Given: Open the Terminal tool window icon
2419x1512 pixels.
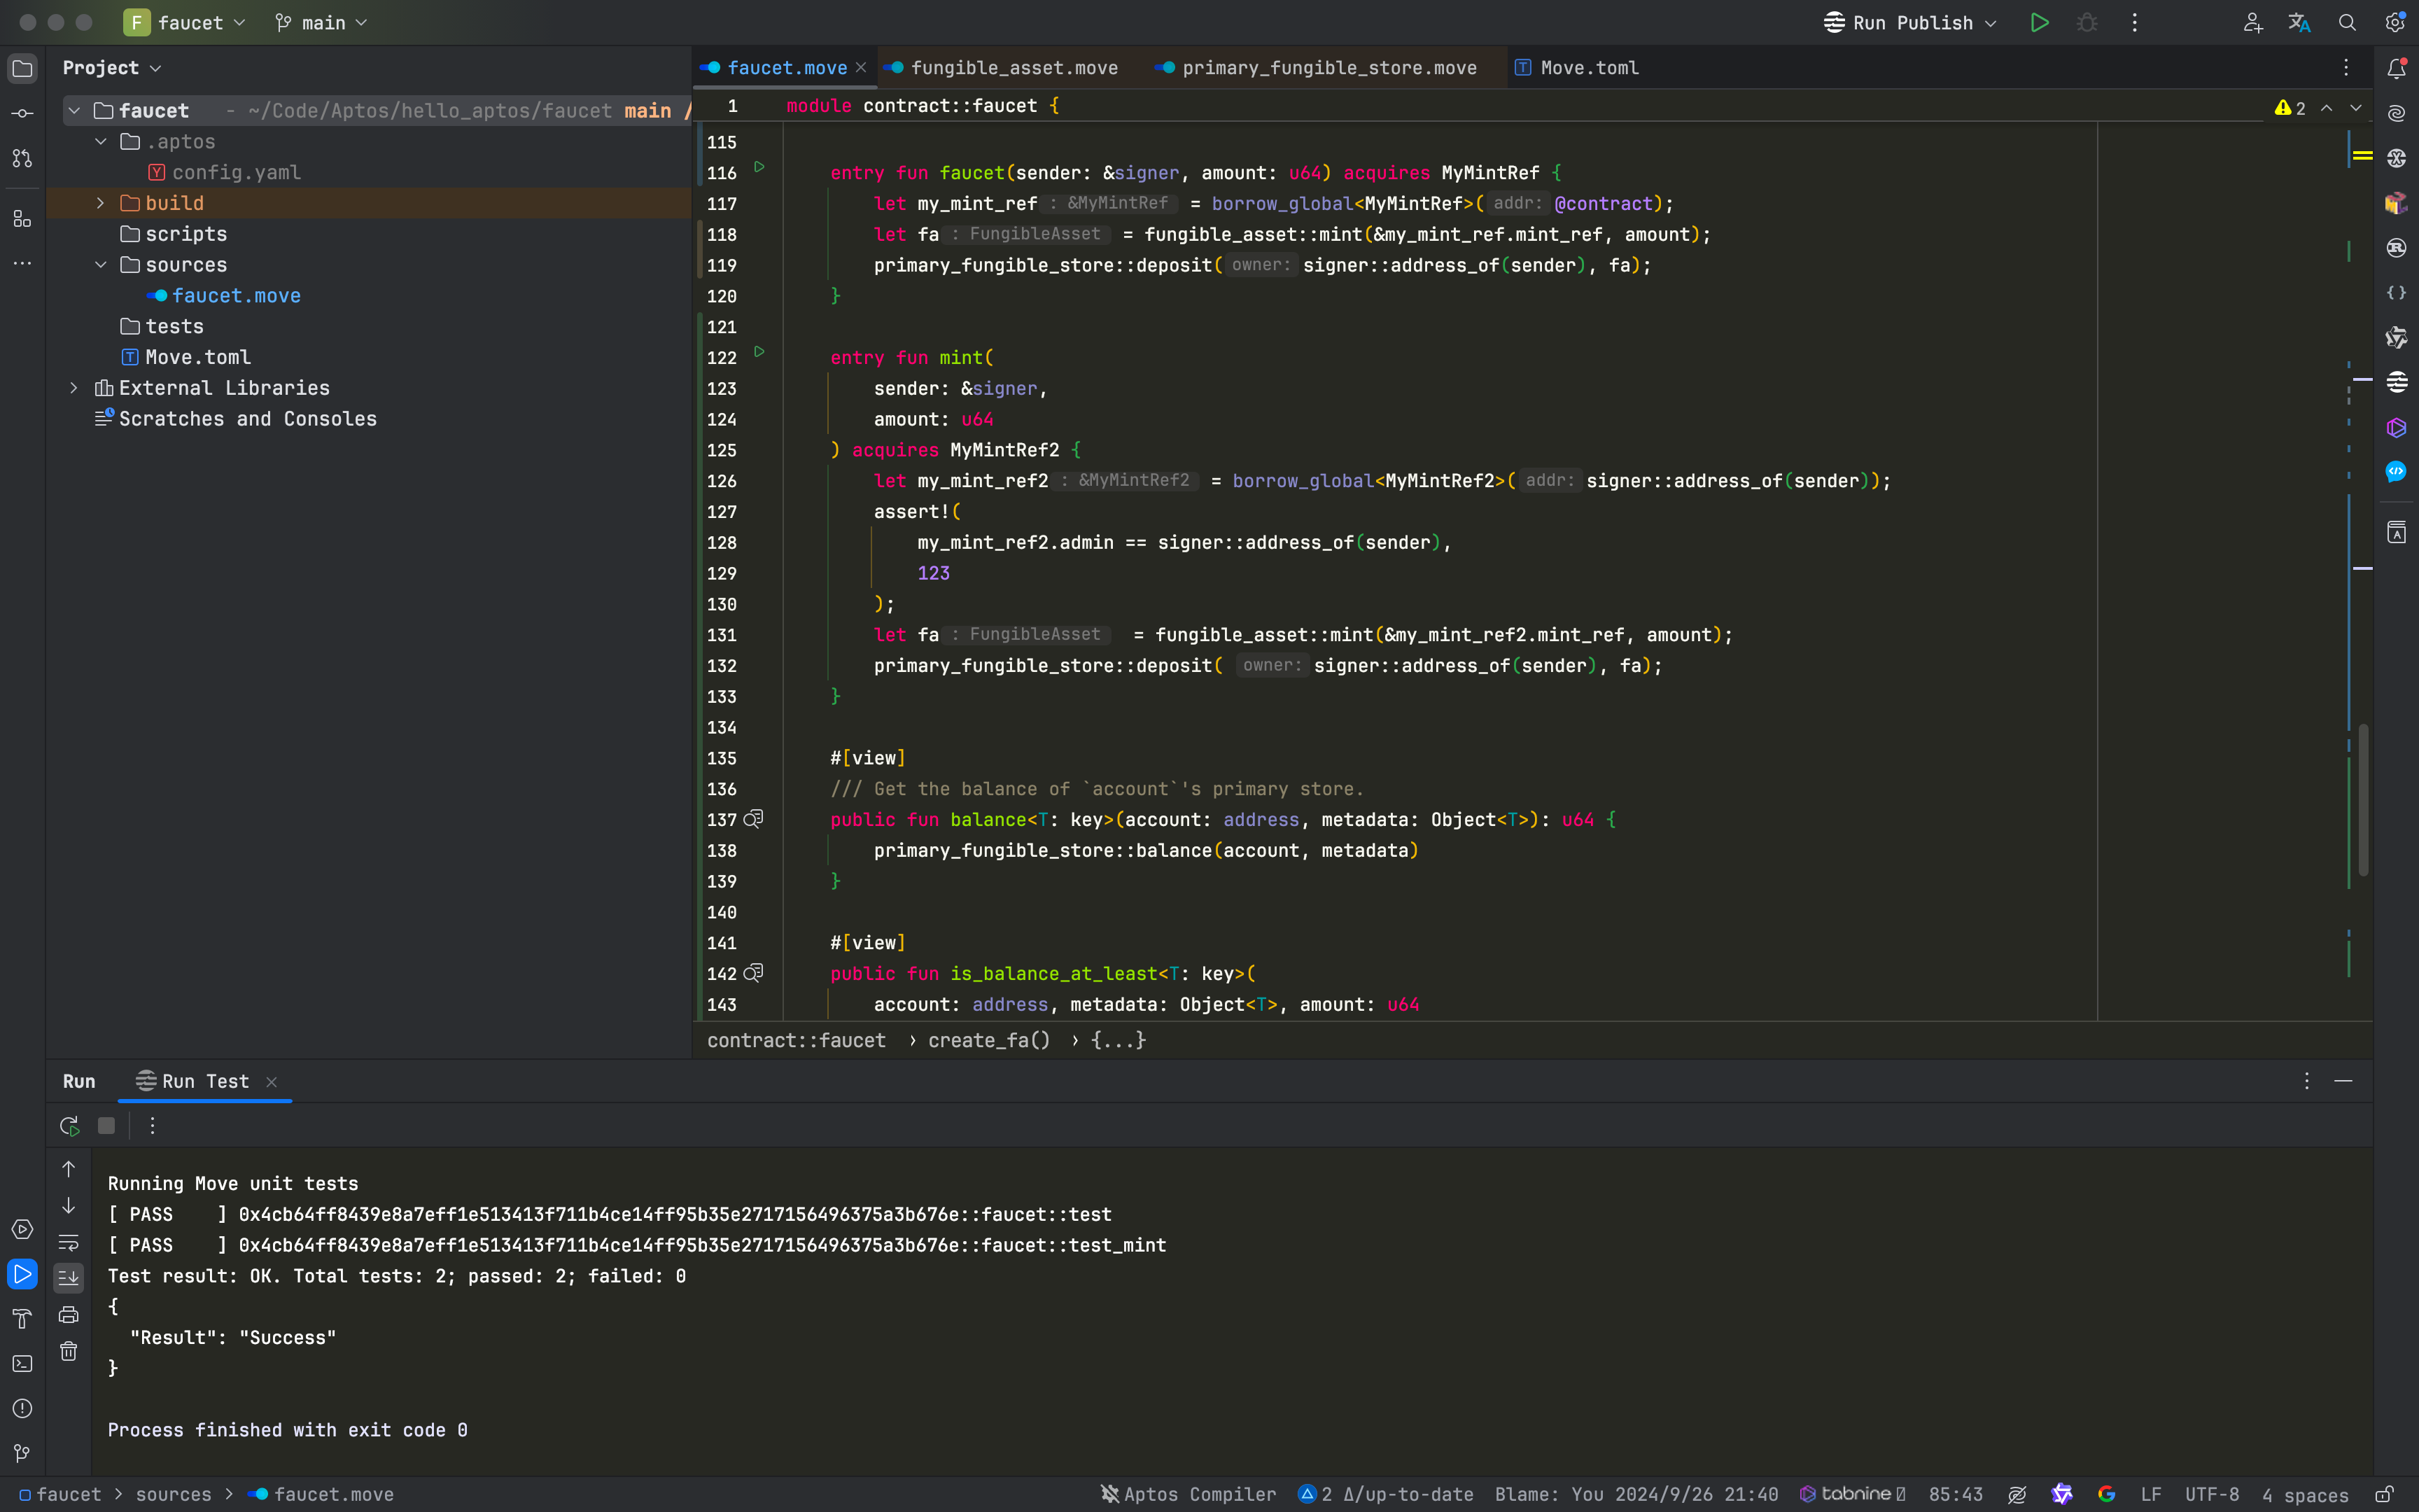Looking at the screenshot, I should point(22,1364).
